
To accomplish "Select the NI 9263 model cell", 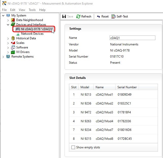I will [86, 121].
